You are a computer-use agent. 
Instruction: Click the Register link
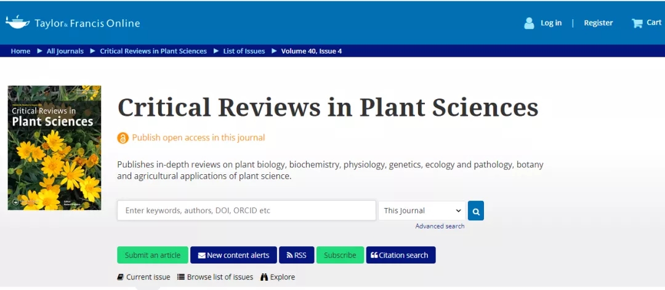point(598,23)
